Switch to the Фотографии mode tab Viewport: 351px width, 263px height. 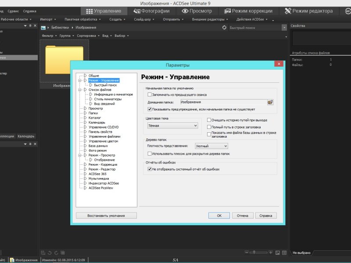(x=151, y=11)
